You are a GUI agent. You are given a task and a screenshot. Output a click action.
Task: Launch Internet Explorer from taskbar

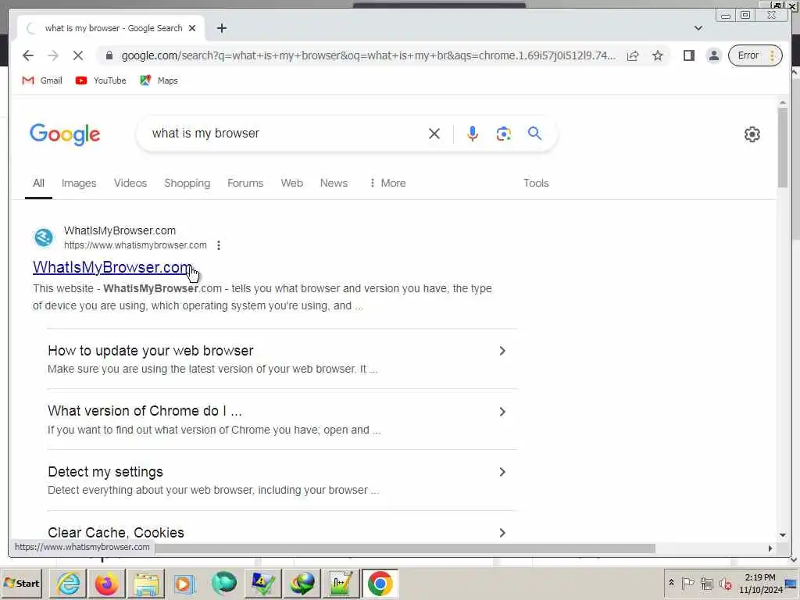point(69,584)
